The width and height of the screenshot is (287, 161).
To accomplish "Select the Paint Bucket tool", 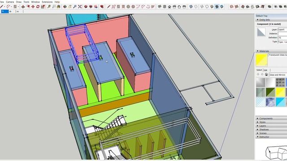I will 59,7.
